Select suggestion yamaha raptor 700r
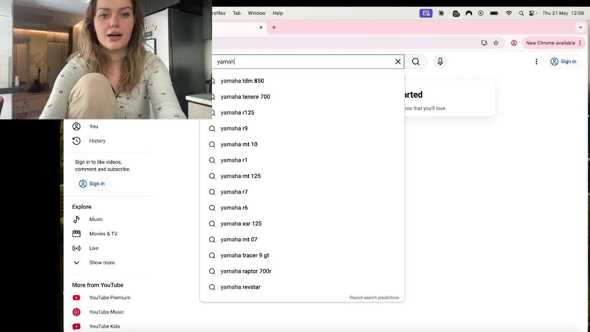The image size is (590, 332). coord(302,271)
